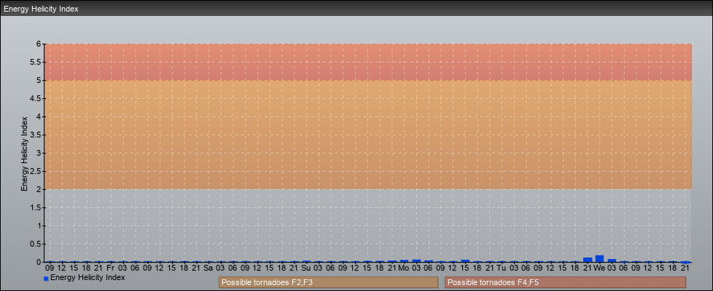Click the 3.5 value on the y-axis
Viewport: 713px width, 291px height.
(36, 135)
